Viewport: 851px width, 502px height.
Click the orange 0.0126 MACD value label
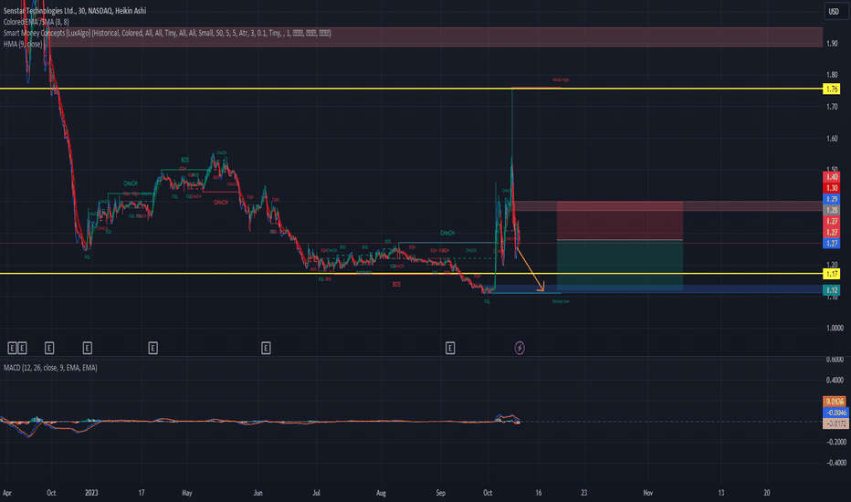click(x=835, y=402)
